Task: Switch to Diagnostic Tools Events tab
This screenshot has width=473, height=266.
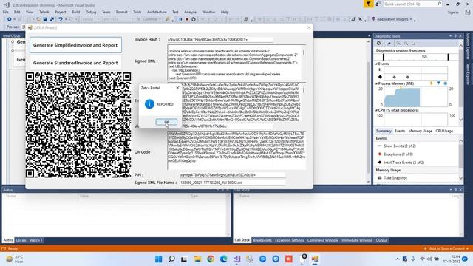Action: (x=400, y=131)
